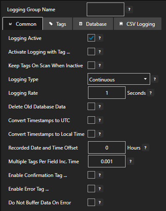Screen dimensions: 166x211
Task: Open the Database tab
Action: pyautogui.click(x=93, y=24)
